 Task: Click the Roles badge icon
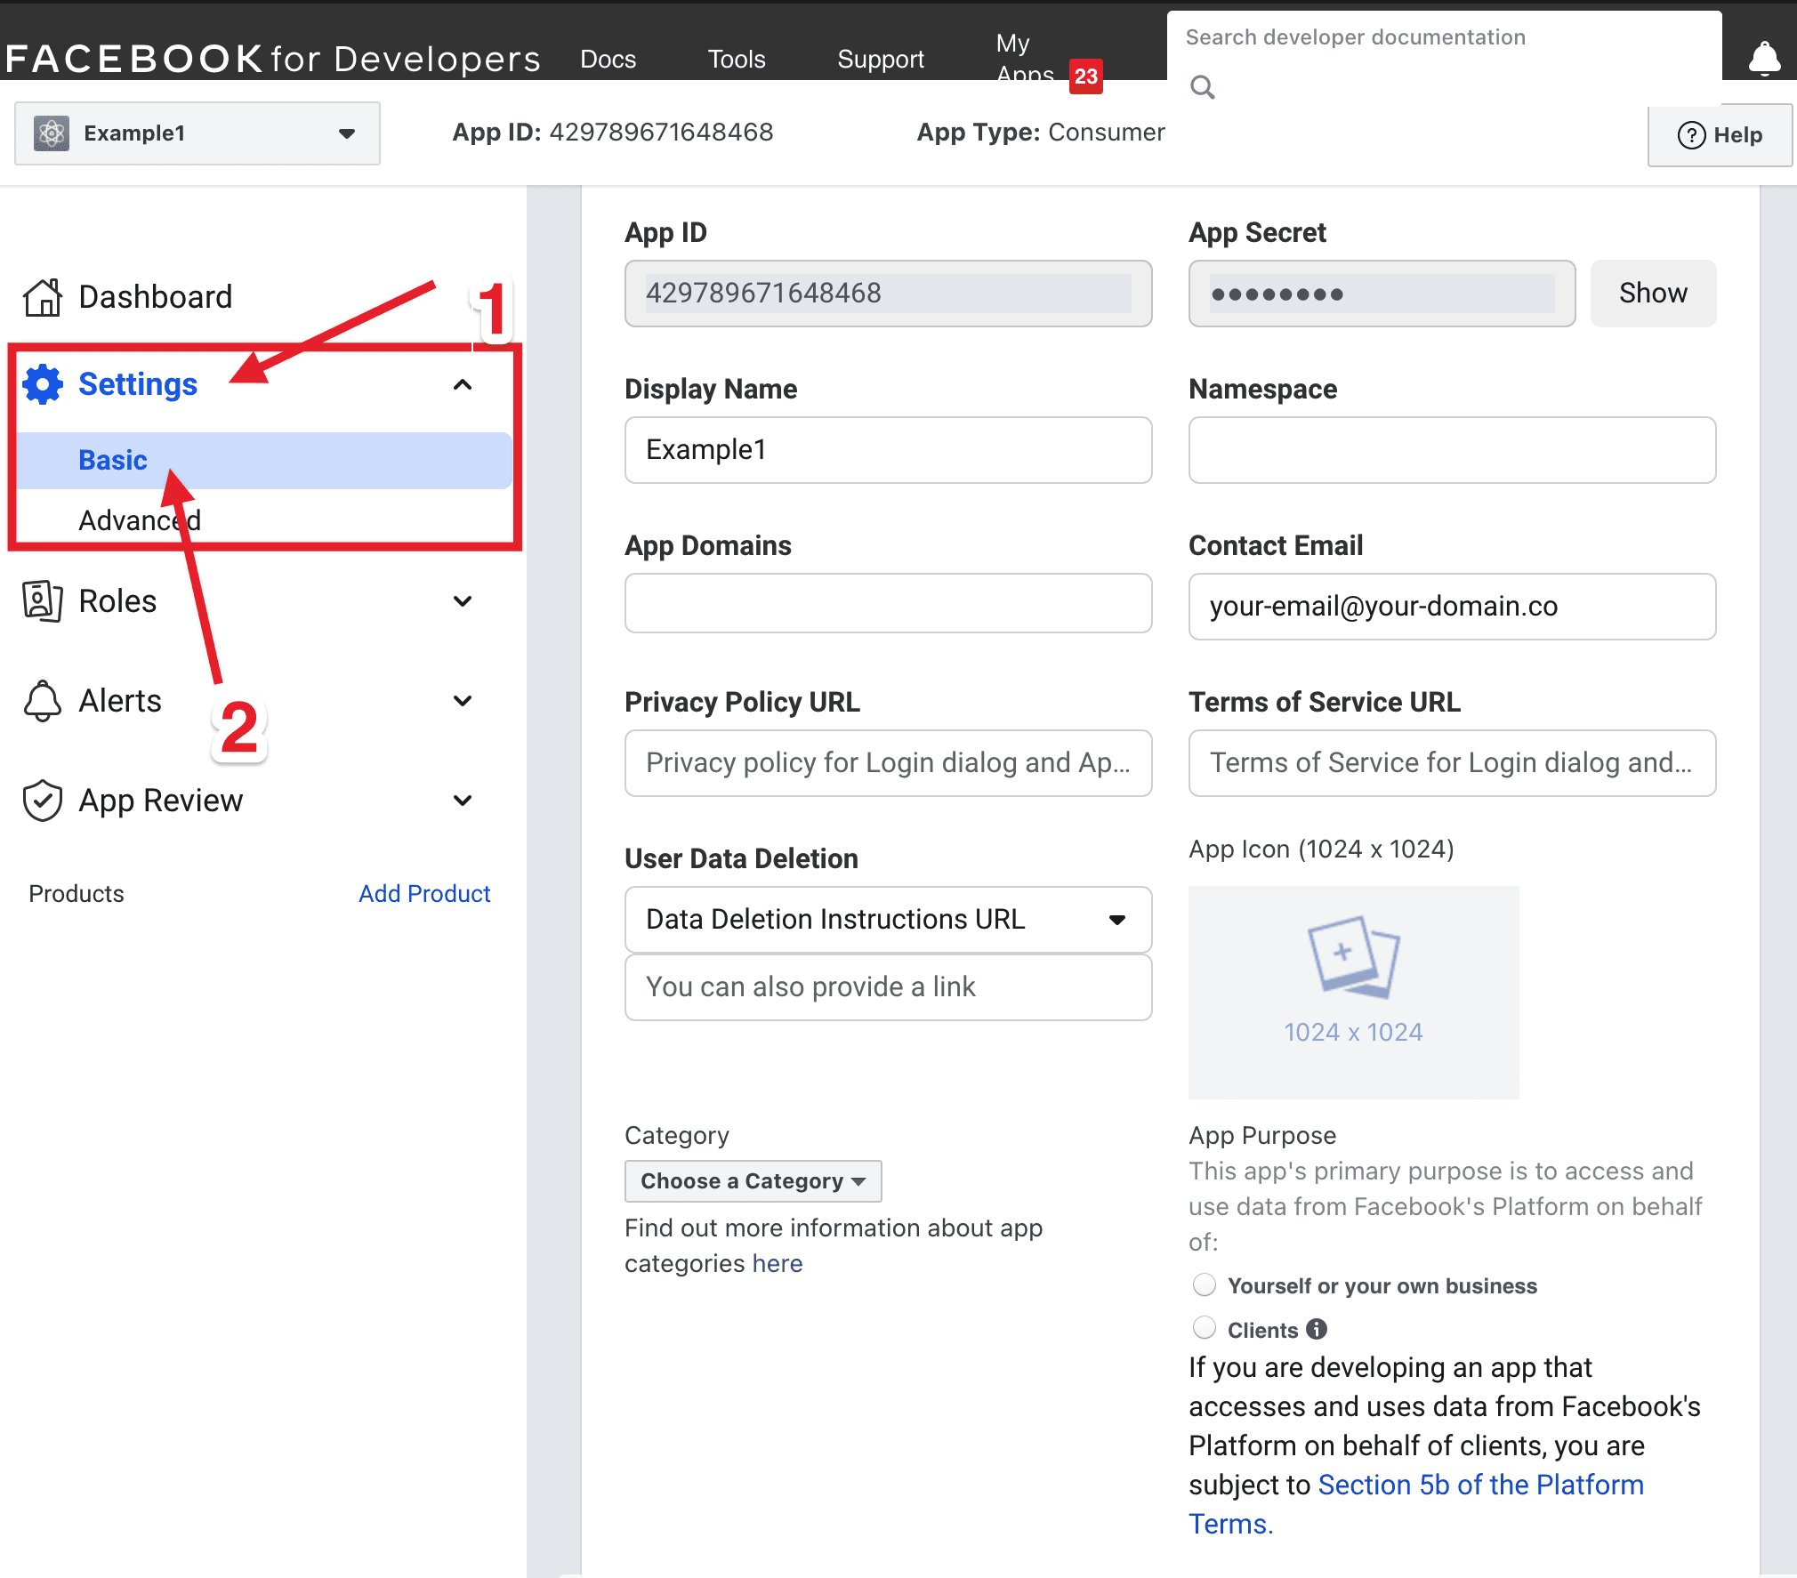pos(43,601)
